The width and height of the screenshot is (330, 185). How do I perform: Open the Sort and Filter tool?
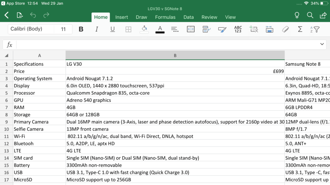click(x=315, y=29)
